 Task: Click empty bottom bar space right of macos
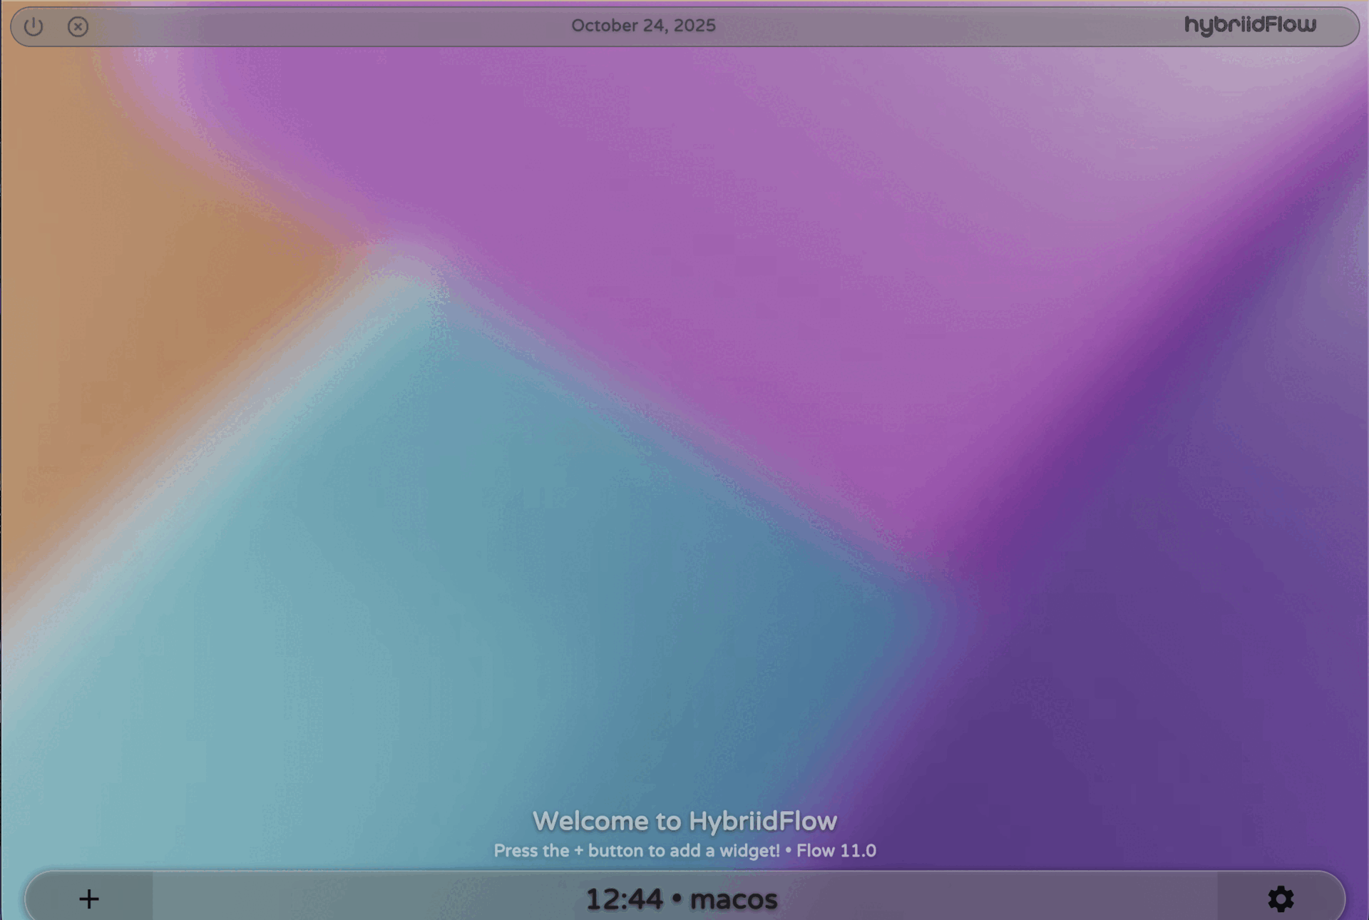(x=998, y=899)
